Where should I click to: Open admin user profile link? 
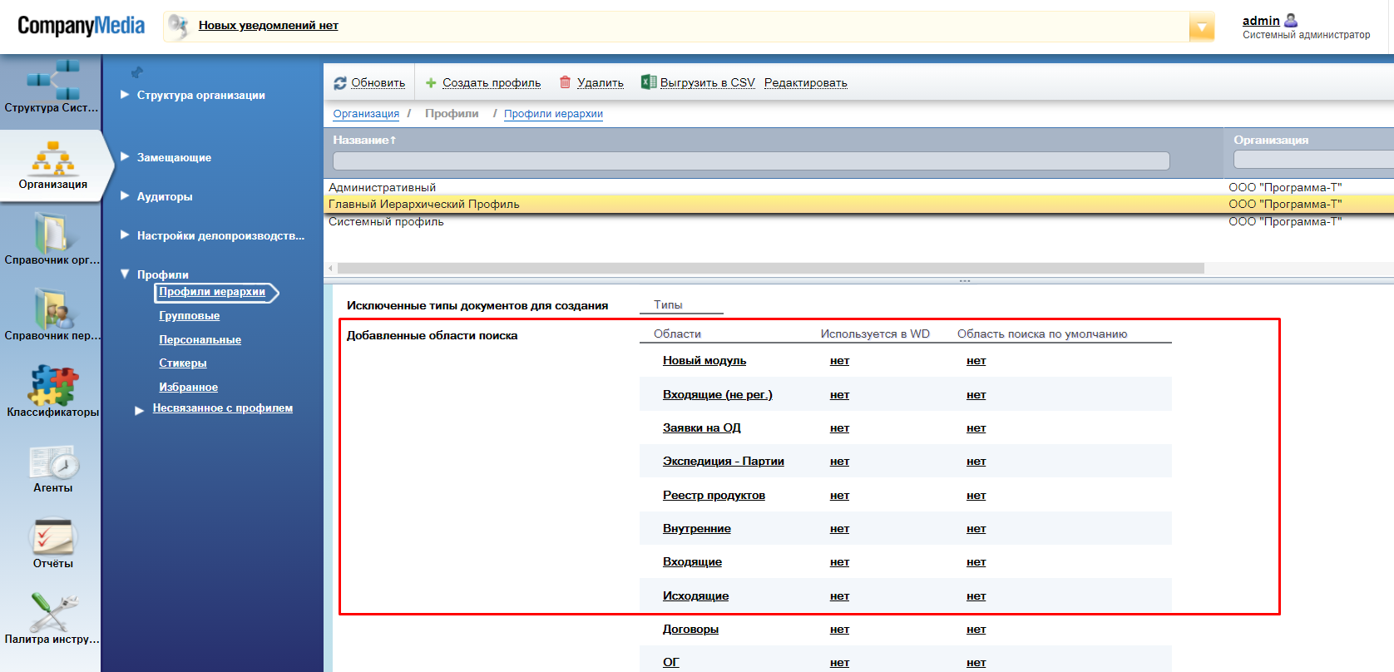1261,21
